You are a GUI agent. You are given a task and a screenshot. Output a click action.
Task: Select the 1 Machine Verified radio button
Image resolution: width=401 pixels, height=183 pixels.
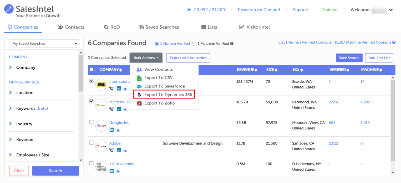194,44
